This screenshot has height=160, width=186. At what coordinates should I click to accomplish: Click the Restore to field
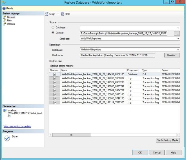[118, 55]
